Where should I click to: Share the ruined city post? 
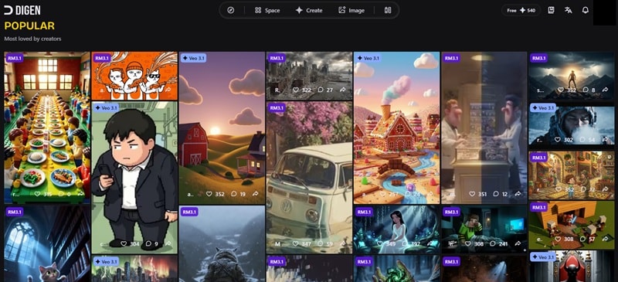(342, 90)
